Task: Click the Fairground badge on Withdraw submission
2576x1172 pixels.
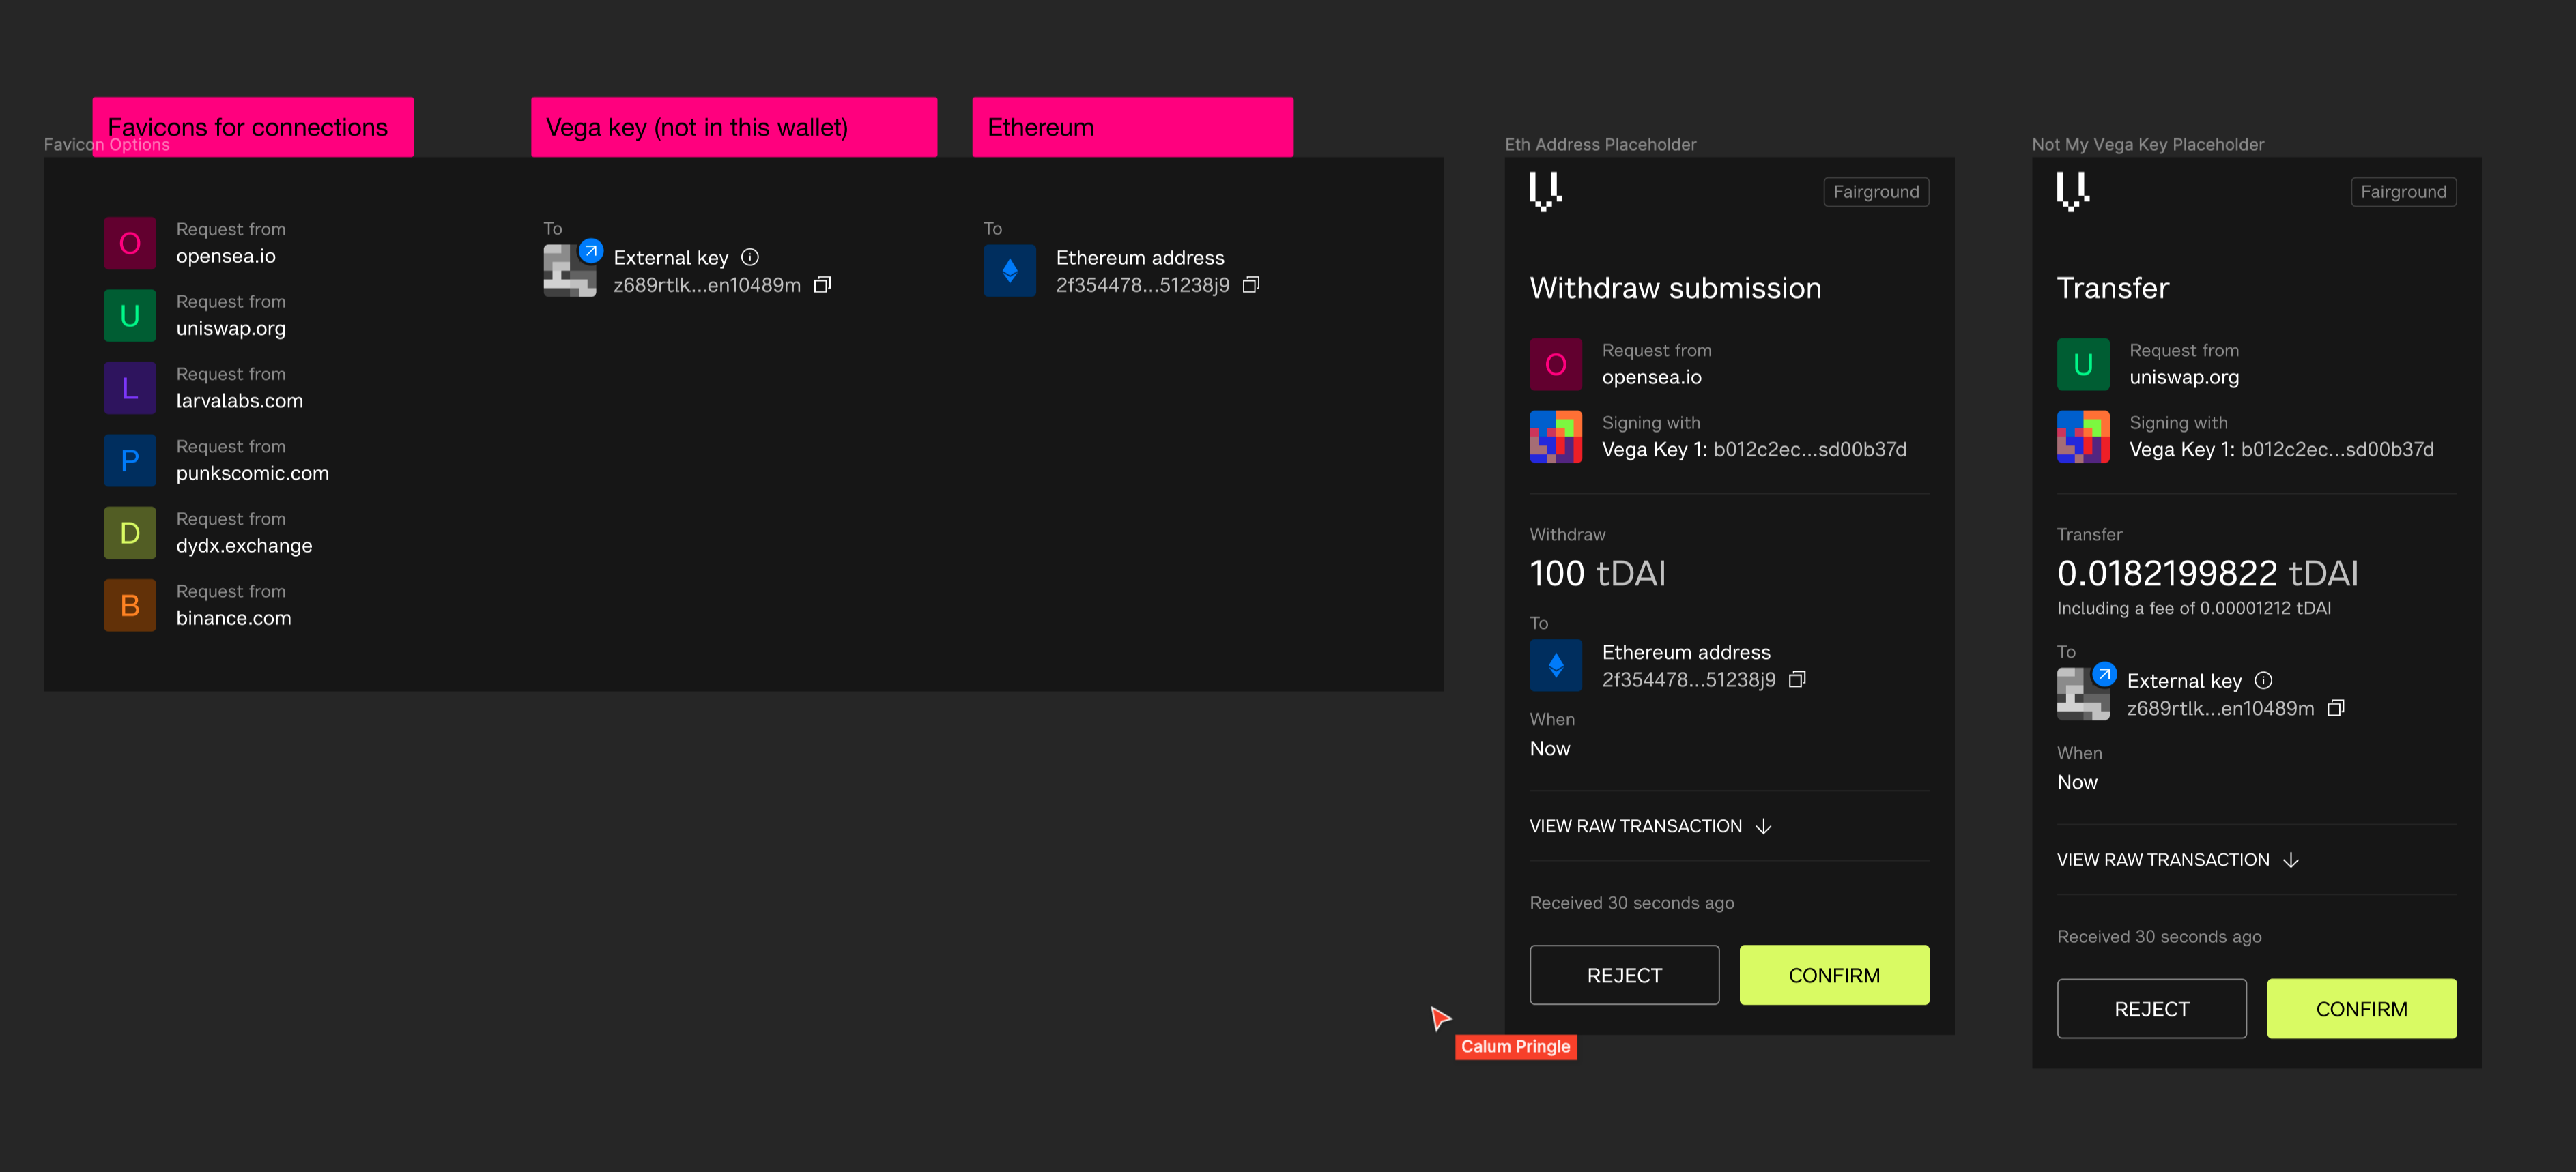Action: click(x=1876, y=192)
